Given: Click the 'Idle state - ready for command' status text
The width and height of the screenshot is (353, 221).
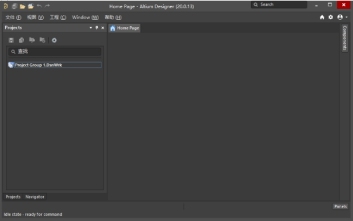Looking at the screenshot, I should click(33, 214).
